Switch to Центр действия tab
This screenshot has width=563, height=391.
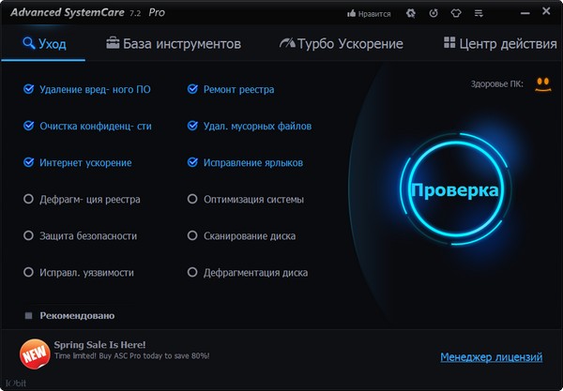coord(500,44)
